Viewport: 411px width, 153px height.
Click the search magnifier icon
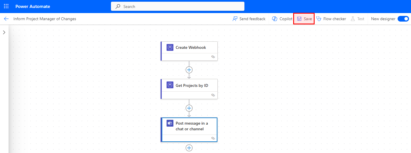(118, 6)
